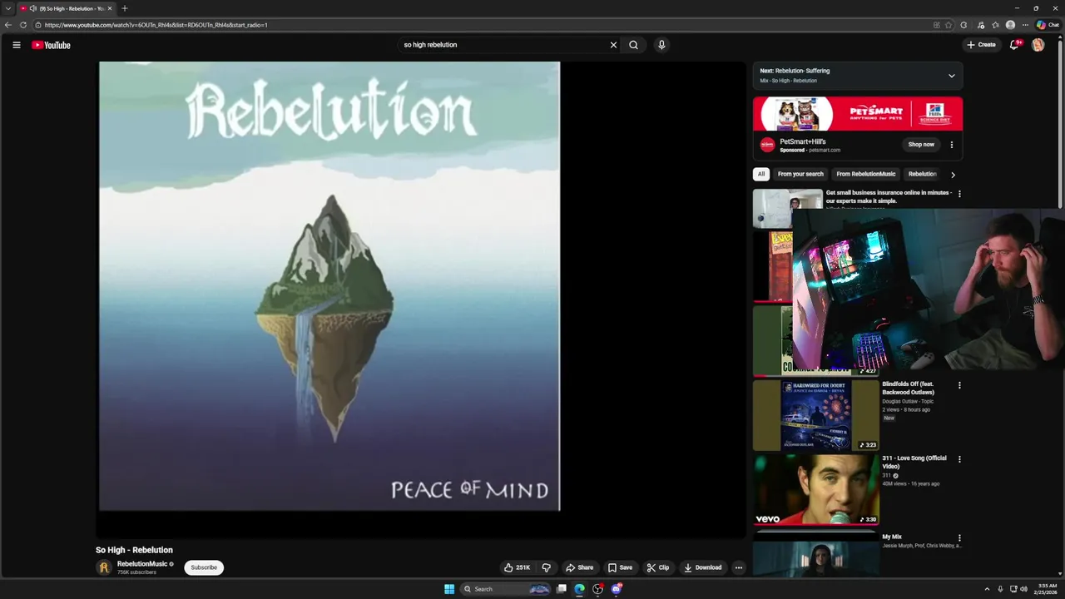Subscribe to RebelutionMusic channel

tap(204, 567)
